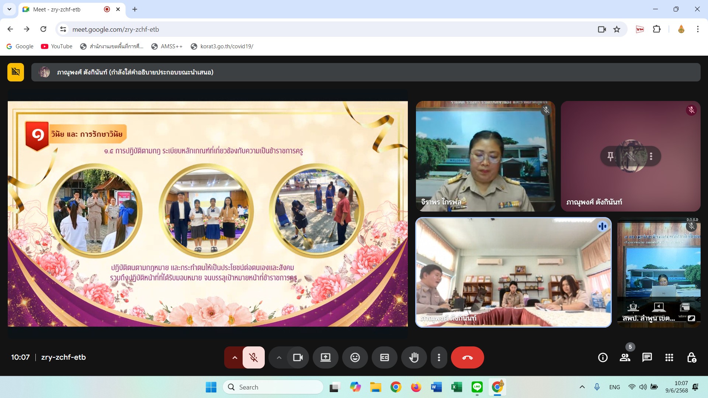Expand video settings arrow beside camera
This screenshot has width=708, height=398.
(x=279, y=357)
